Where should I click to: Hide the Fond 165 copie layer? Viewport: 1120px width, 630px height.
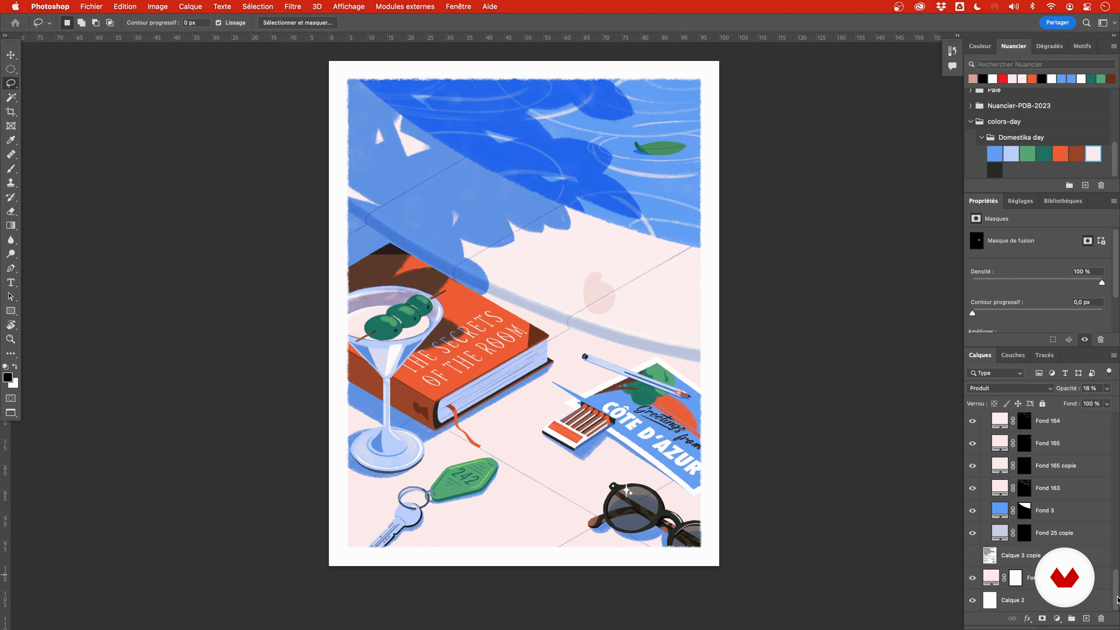tap(973, 466)
